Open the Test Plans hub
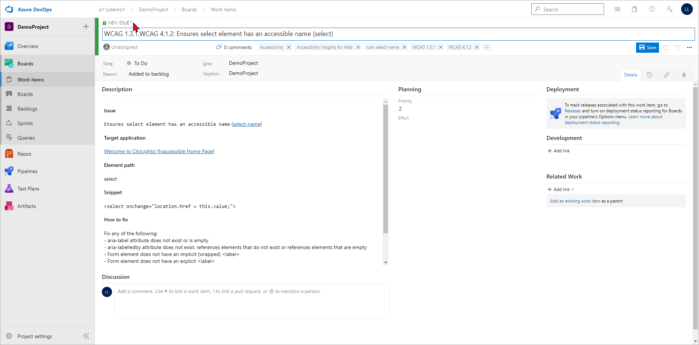The height and width of the screenshot is (345, 699). pyautogui.click(x=47, y=189)
